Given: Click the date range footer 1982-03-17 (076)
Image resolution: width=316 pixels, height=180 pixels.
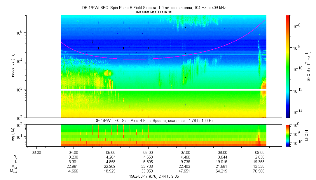Looking at the screenshot, I should [154, 176].
